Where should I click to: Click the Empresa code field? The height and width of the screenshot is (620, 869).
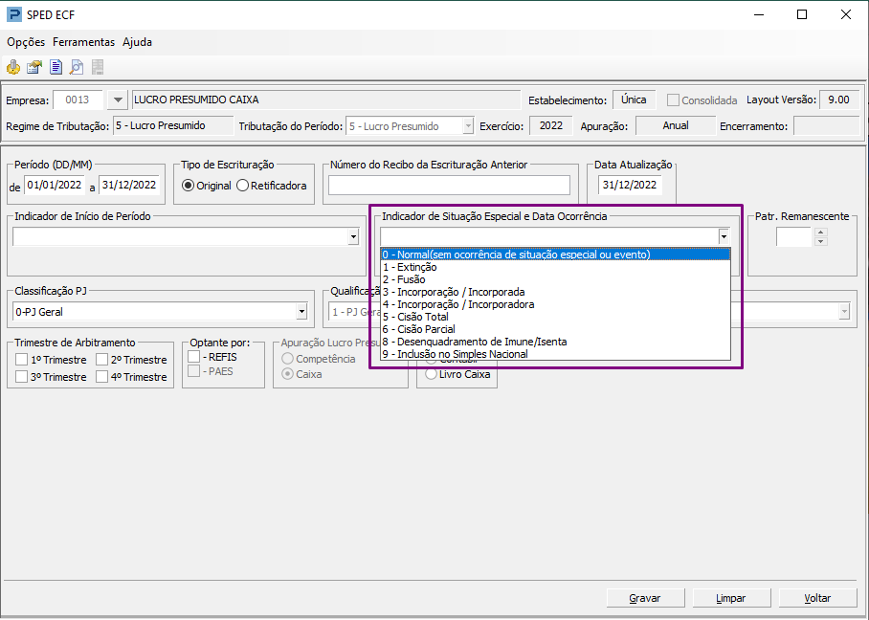click(x=78, y=100)
